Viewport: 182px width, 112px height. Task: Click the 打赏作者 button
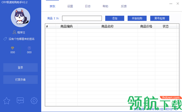[x=20, y=80]
